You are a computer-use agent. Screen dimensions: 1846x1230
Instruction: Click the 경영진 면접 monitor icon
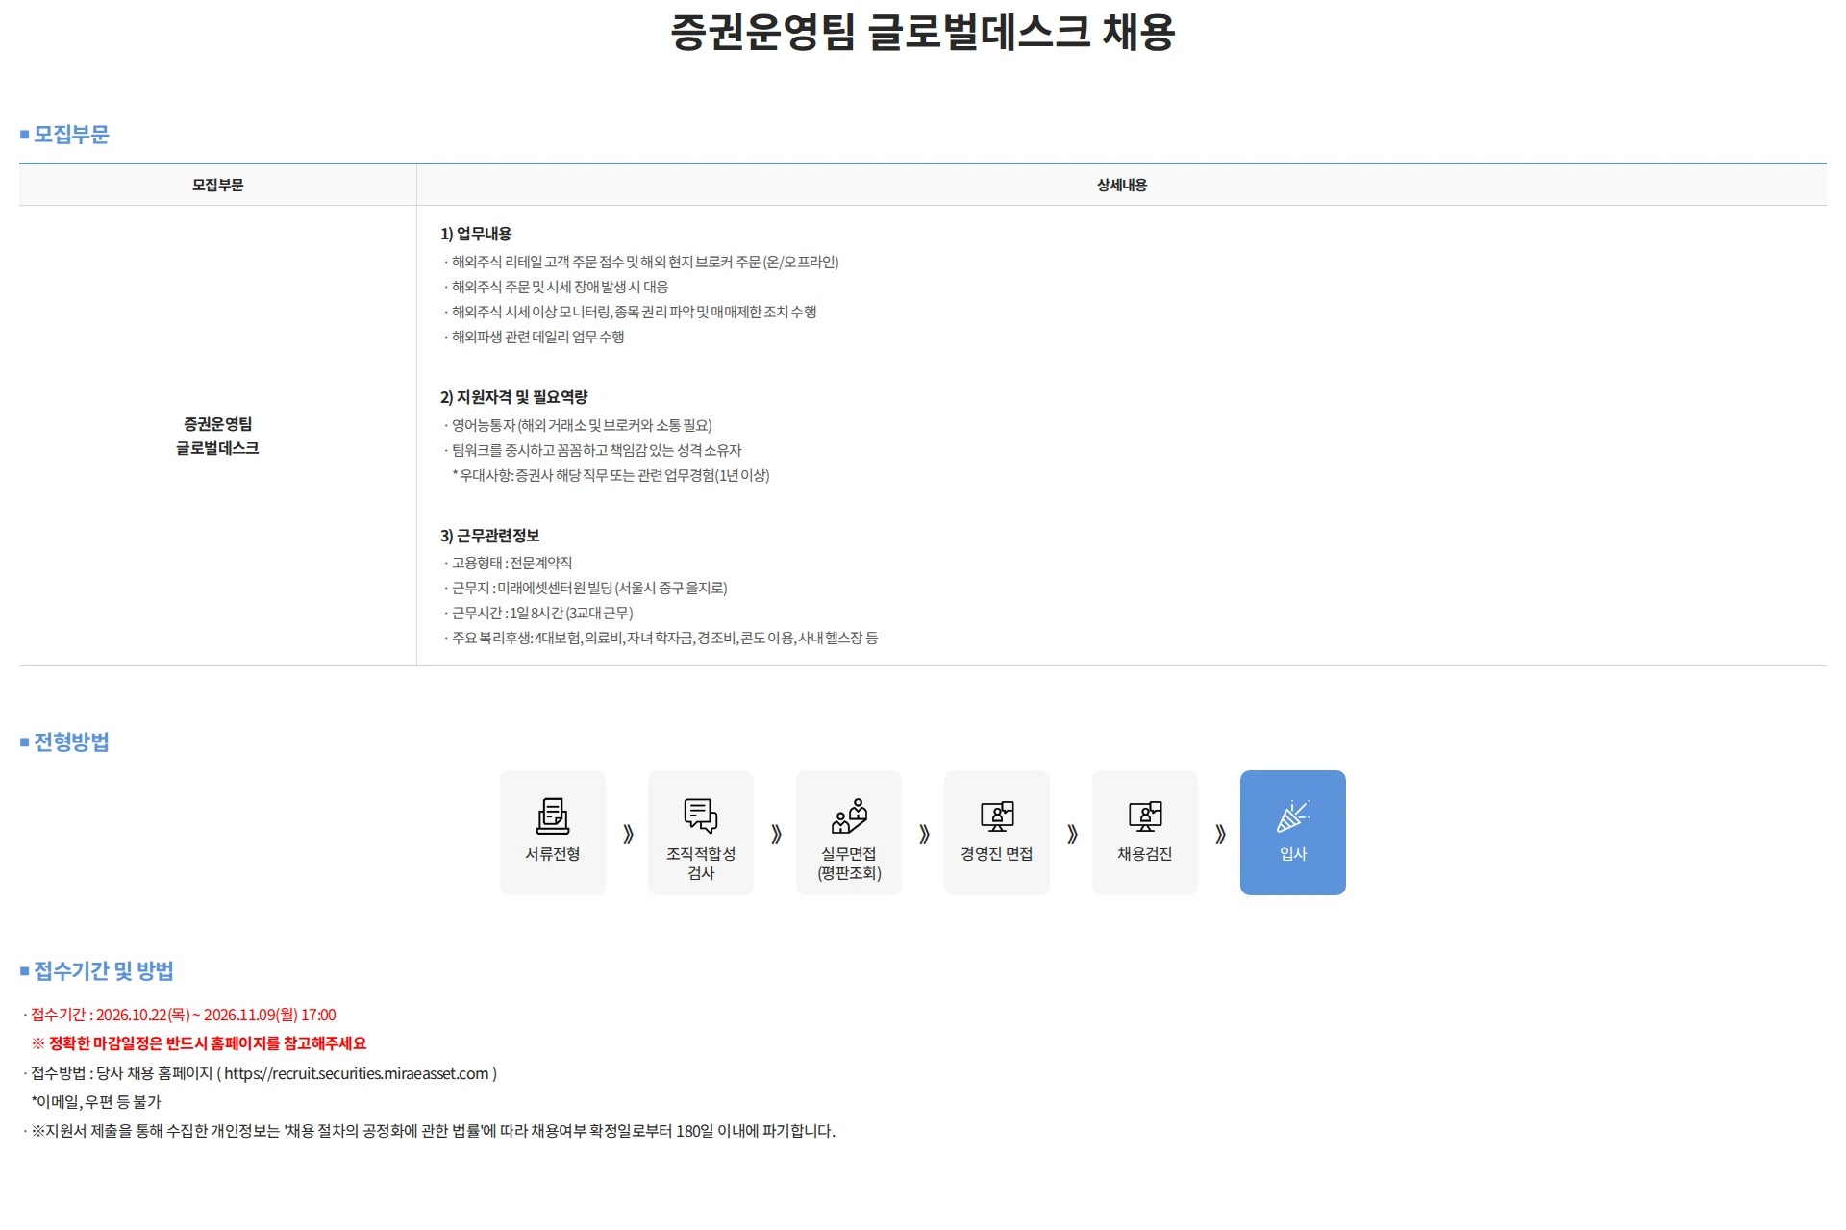tap(997, 816)
